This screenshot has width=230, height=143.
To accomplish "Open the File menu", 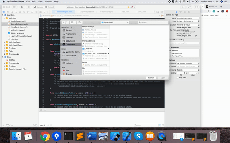I will click(28, 2).
